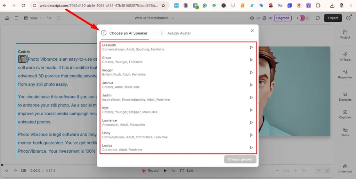Open the Properties panel
Screen dimensions: 356x179
[x=345, y=74]
